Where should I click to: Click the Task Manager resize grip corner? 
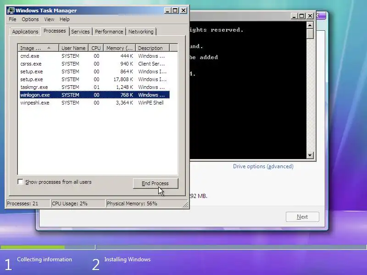(x=185, y=205)
